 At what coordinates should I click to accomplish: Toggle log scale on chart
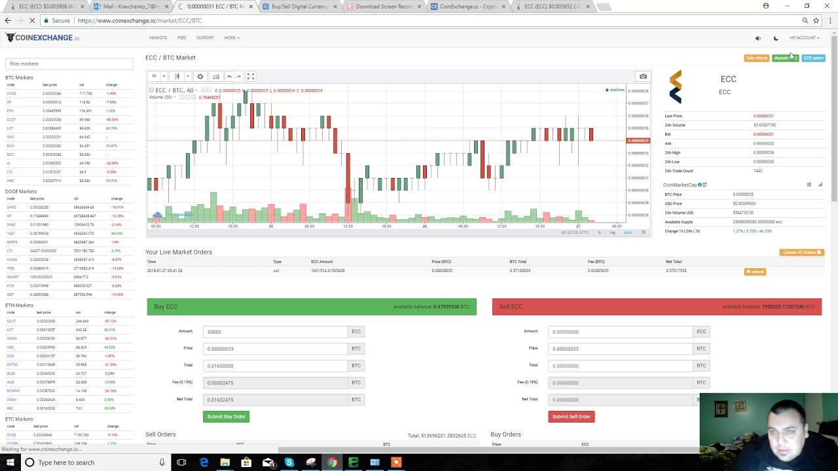613,232
